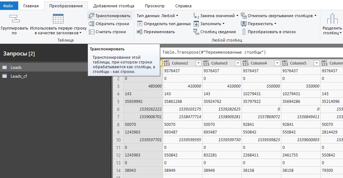Select row number 3
Image resolution: width=343 pixels, height=178 pixels.
click(x=118, y=86)
